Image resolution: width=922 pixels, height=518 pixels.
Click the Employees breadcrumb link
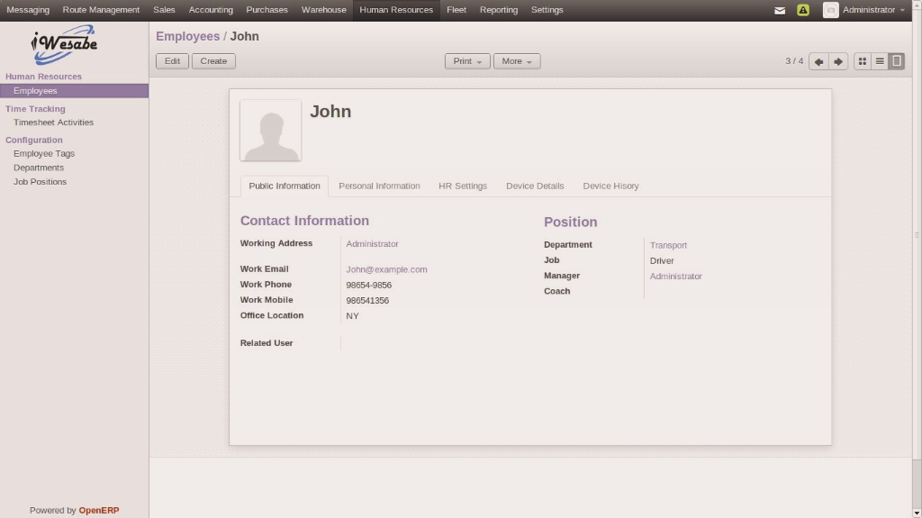tap(187, 36)
